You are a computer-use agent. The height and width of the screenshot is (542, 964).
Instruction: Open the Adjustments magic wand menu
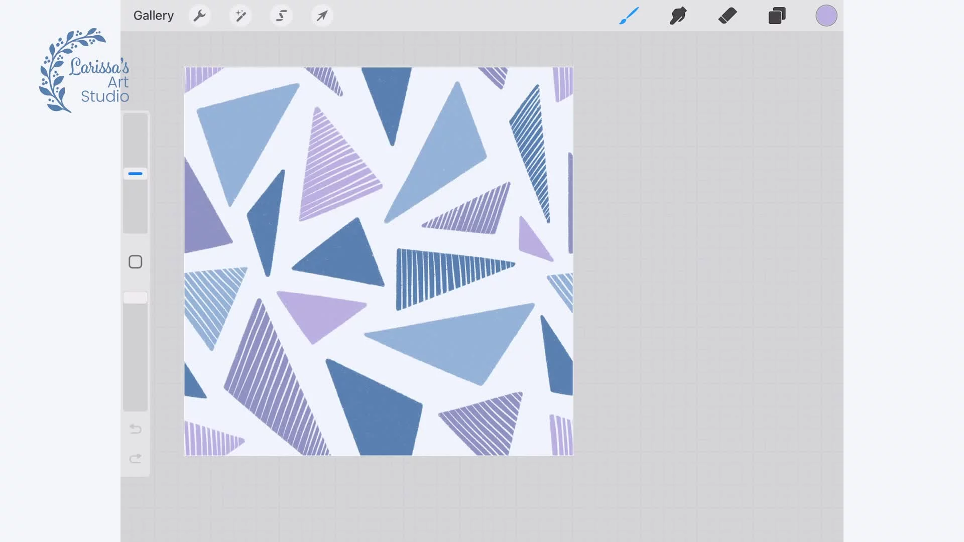(240, 16)
